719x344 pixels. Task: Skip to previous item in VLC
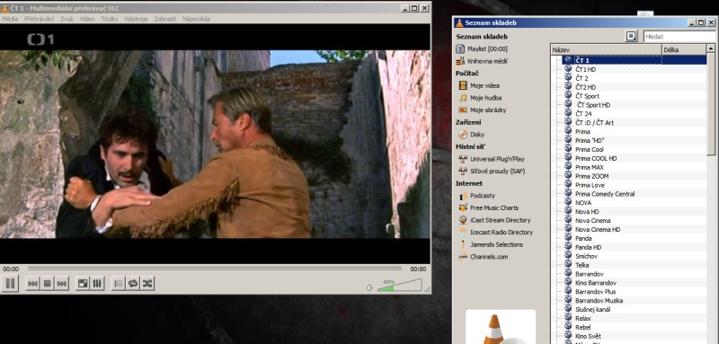32,284
